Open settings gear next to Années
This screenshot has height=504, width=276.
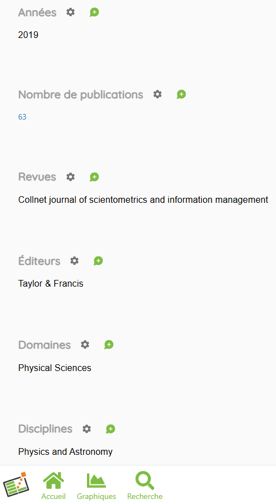(71, 12)
